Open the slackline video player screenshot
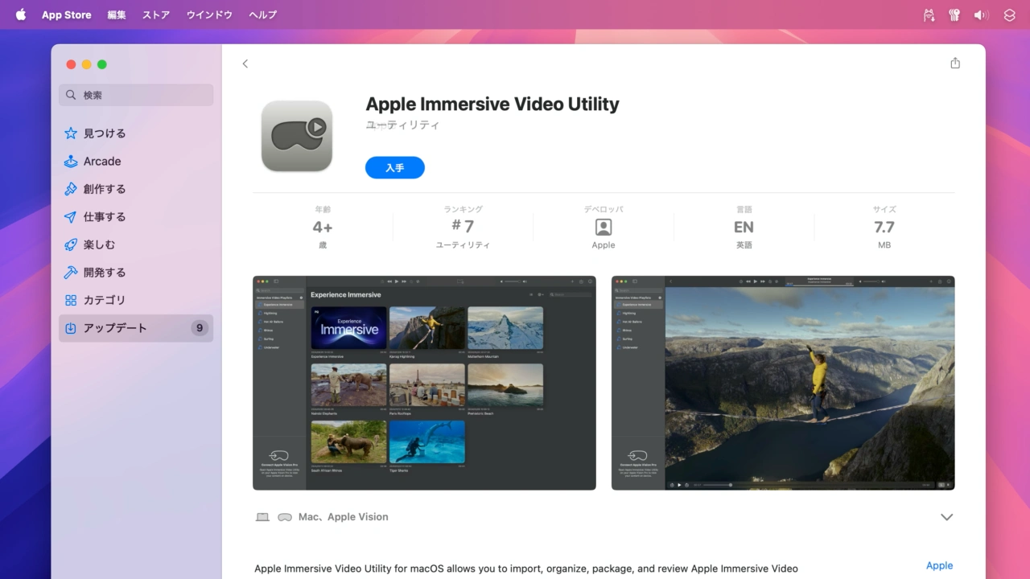This screenshot has height=579, width=1030. click(782, 383)
